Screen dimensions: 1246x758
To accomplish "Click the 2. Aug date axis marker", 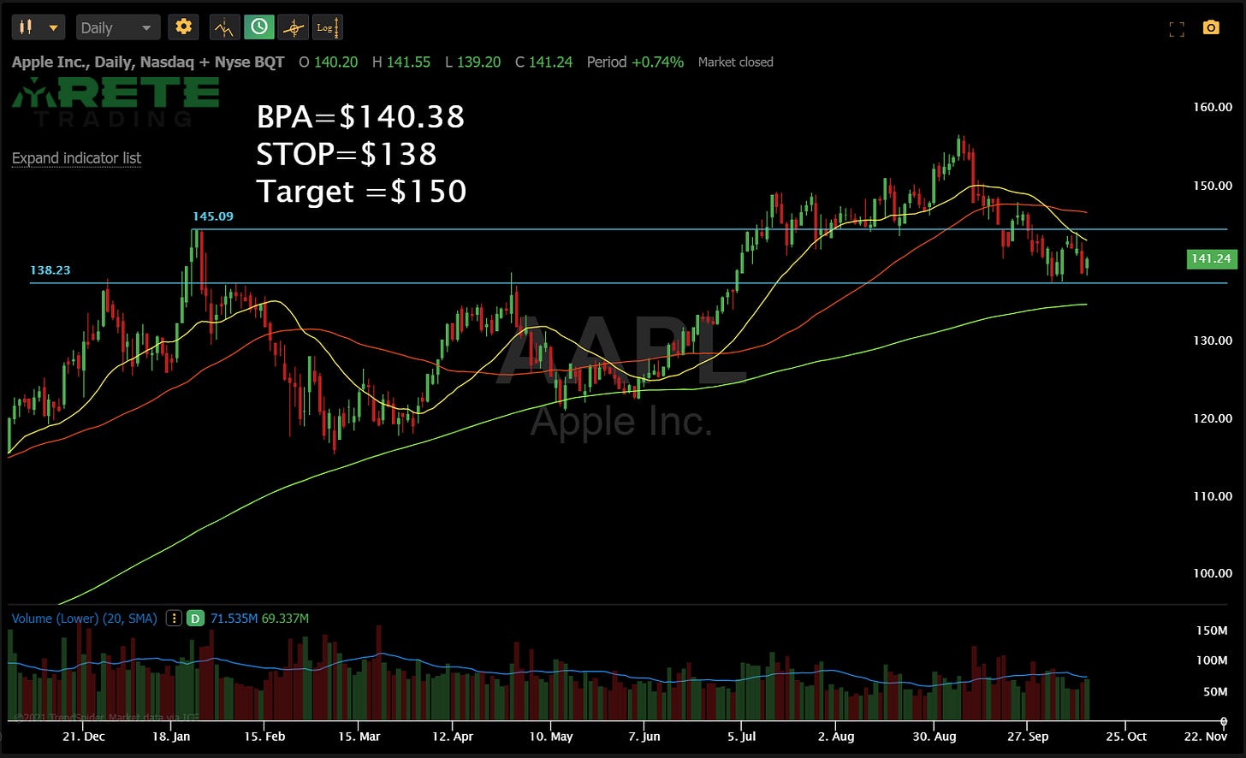I will [836, 737].
